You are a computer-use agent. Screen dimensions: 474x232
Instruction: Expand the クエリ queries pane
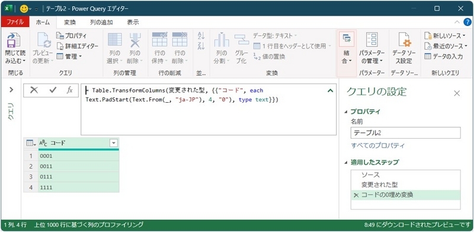pos(11,90)
